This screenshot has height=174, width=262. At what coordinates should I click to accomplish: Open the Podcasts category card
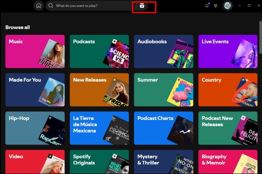[x=99, y=51]
